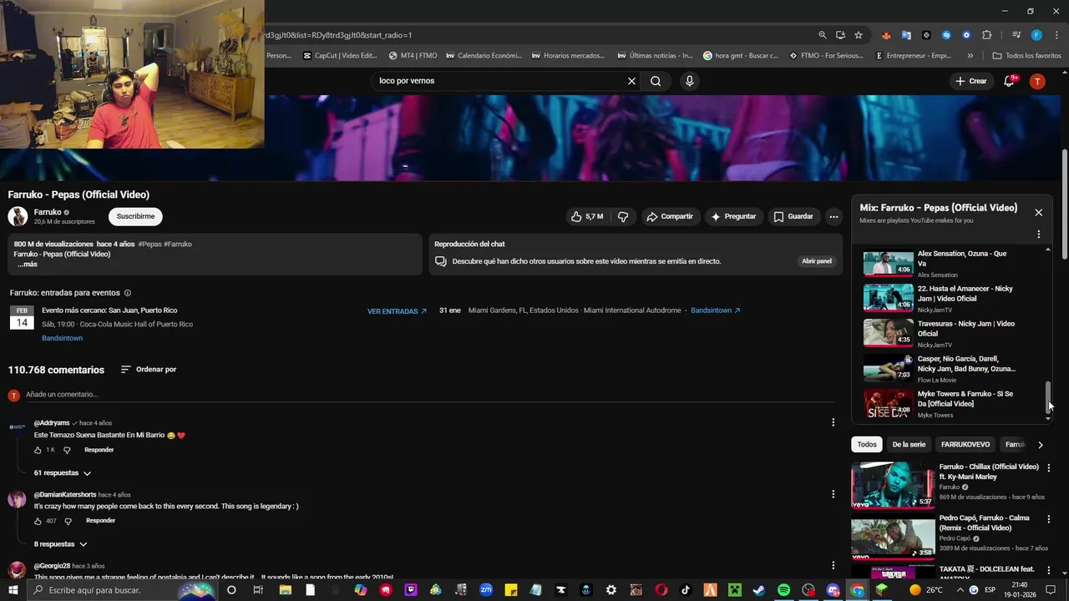Run search with the magnifier button

[656, 81]
